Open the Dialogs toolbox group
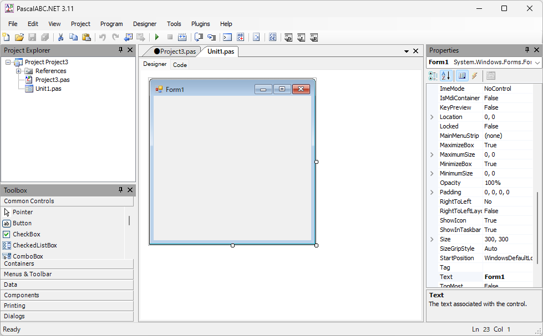Screen dimensions: 543x336 [67, 316]
